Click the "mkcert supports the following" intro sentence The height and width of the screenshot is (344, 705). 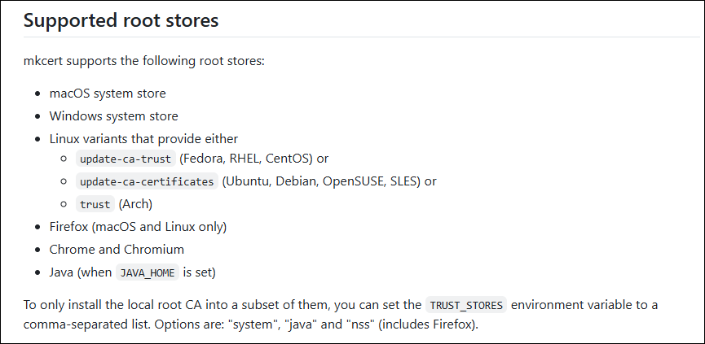(144, 62)
